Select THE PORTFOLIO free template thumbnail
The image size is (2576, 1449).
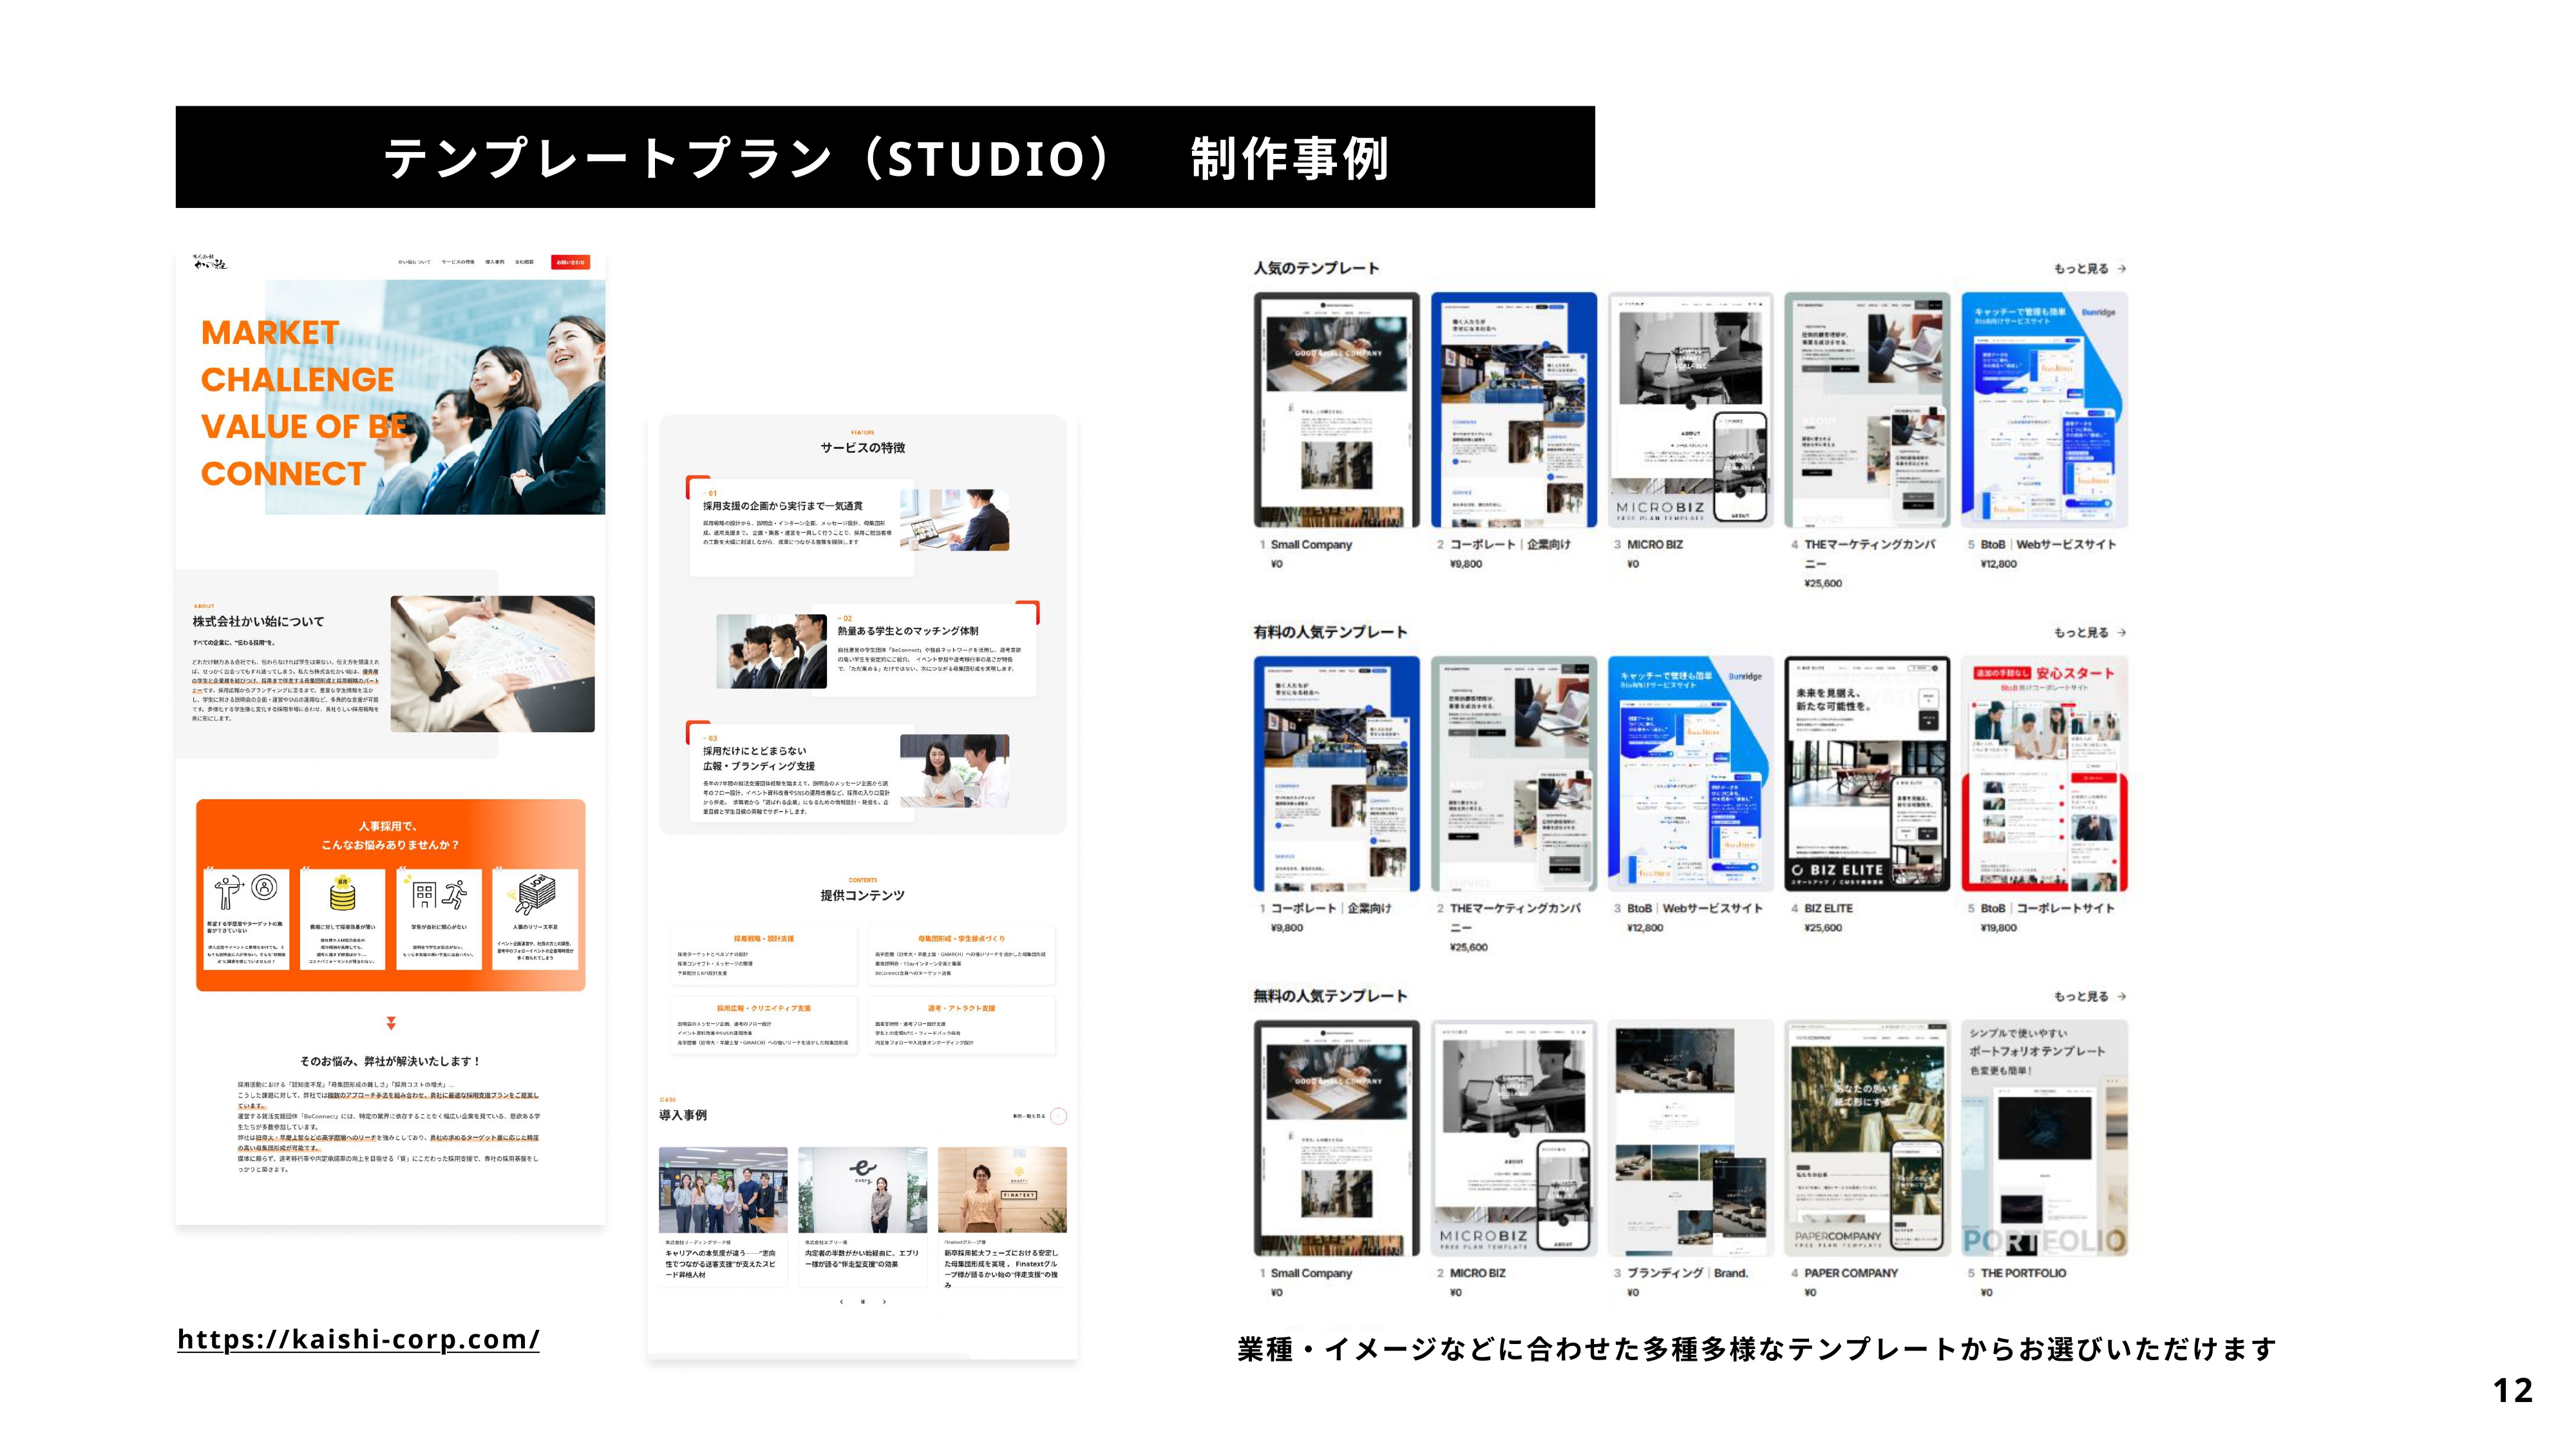click(2044, 1138)
